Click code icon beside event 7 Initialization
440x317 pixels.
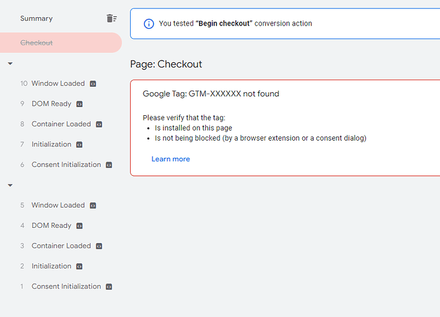pos(80,144)
